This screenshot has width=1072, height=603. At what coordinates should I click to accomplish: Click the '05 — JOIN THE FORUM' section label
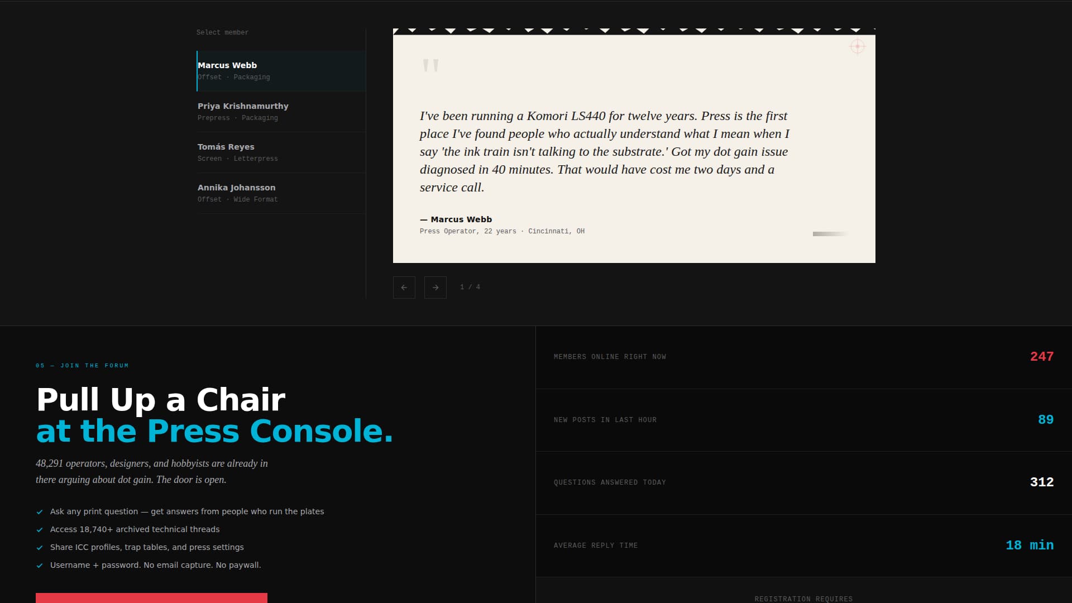82,366
